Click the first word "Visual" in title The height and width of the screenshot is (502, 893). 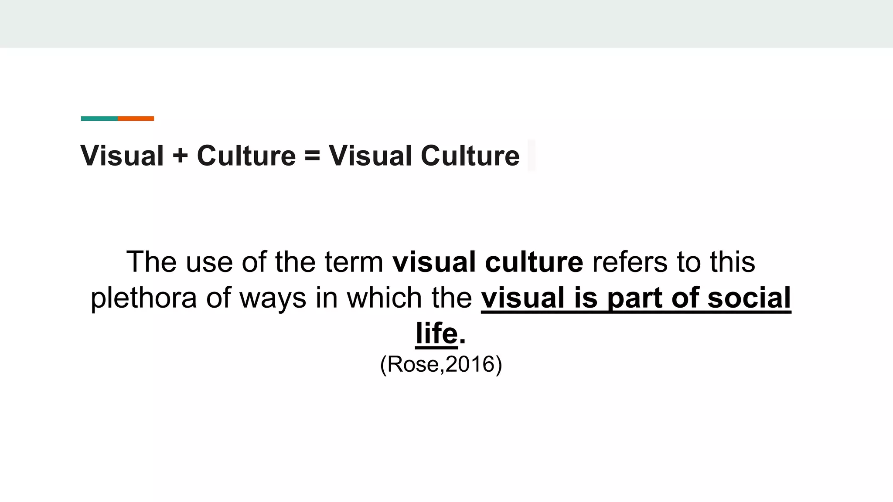[x=122, y=156]
